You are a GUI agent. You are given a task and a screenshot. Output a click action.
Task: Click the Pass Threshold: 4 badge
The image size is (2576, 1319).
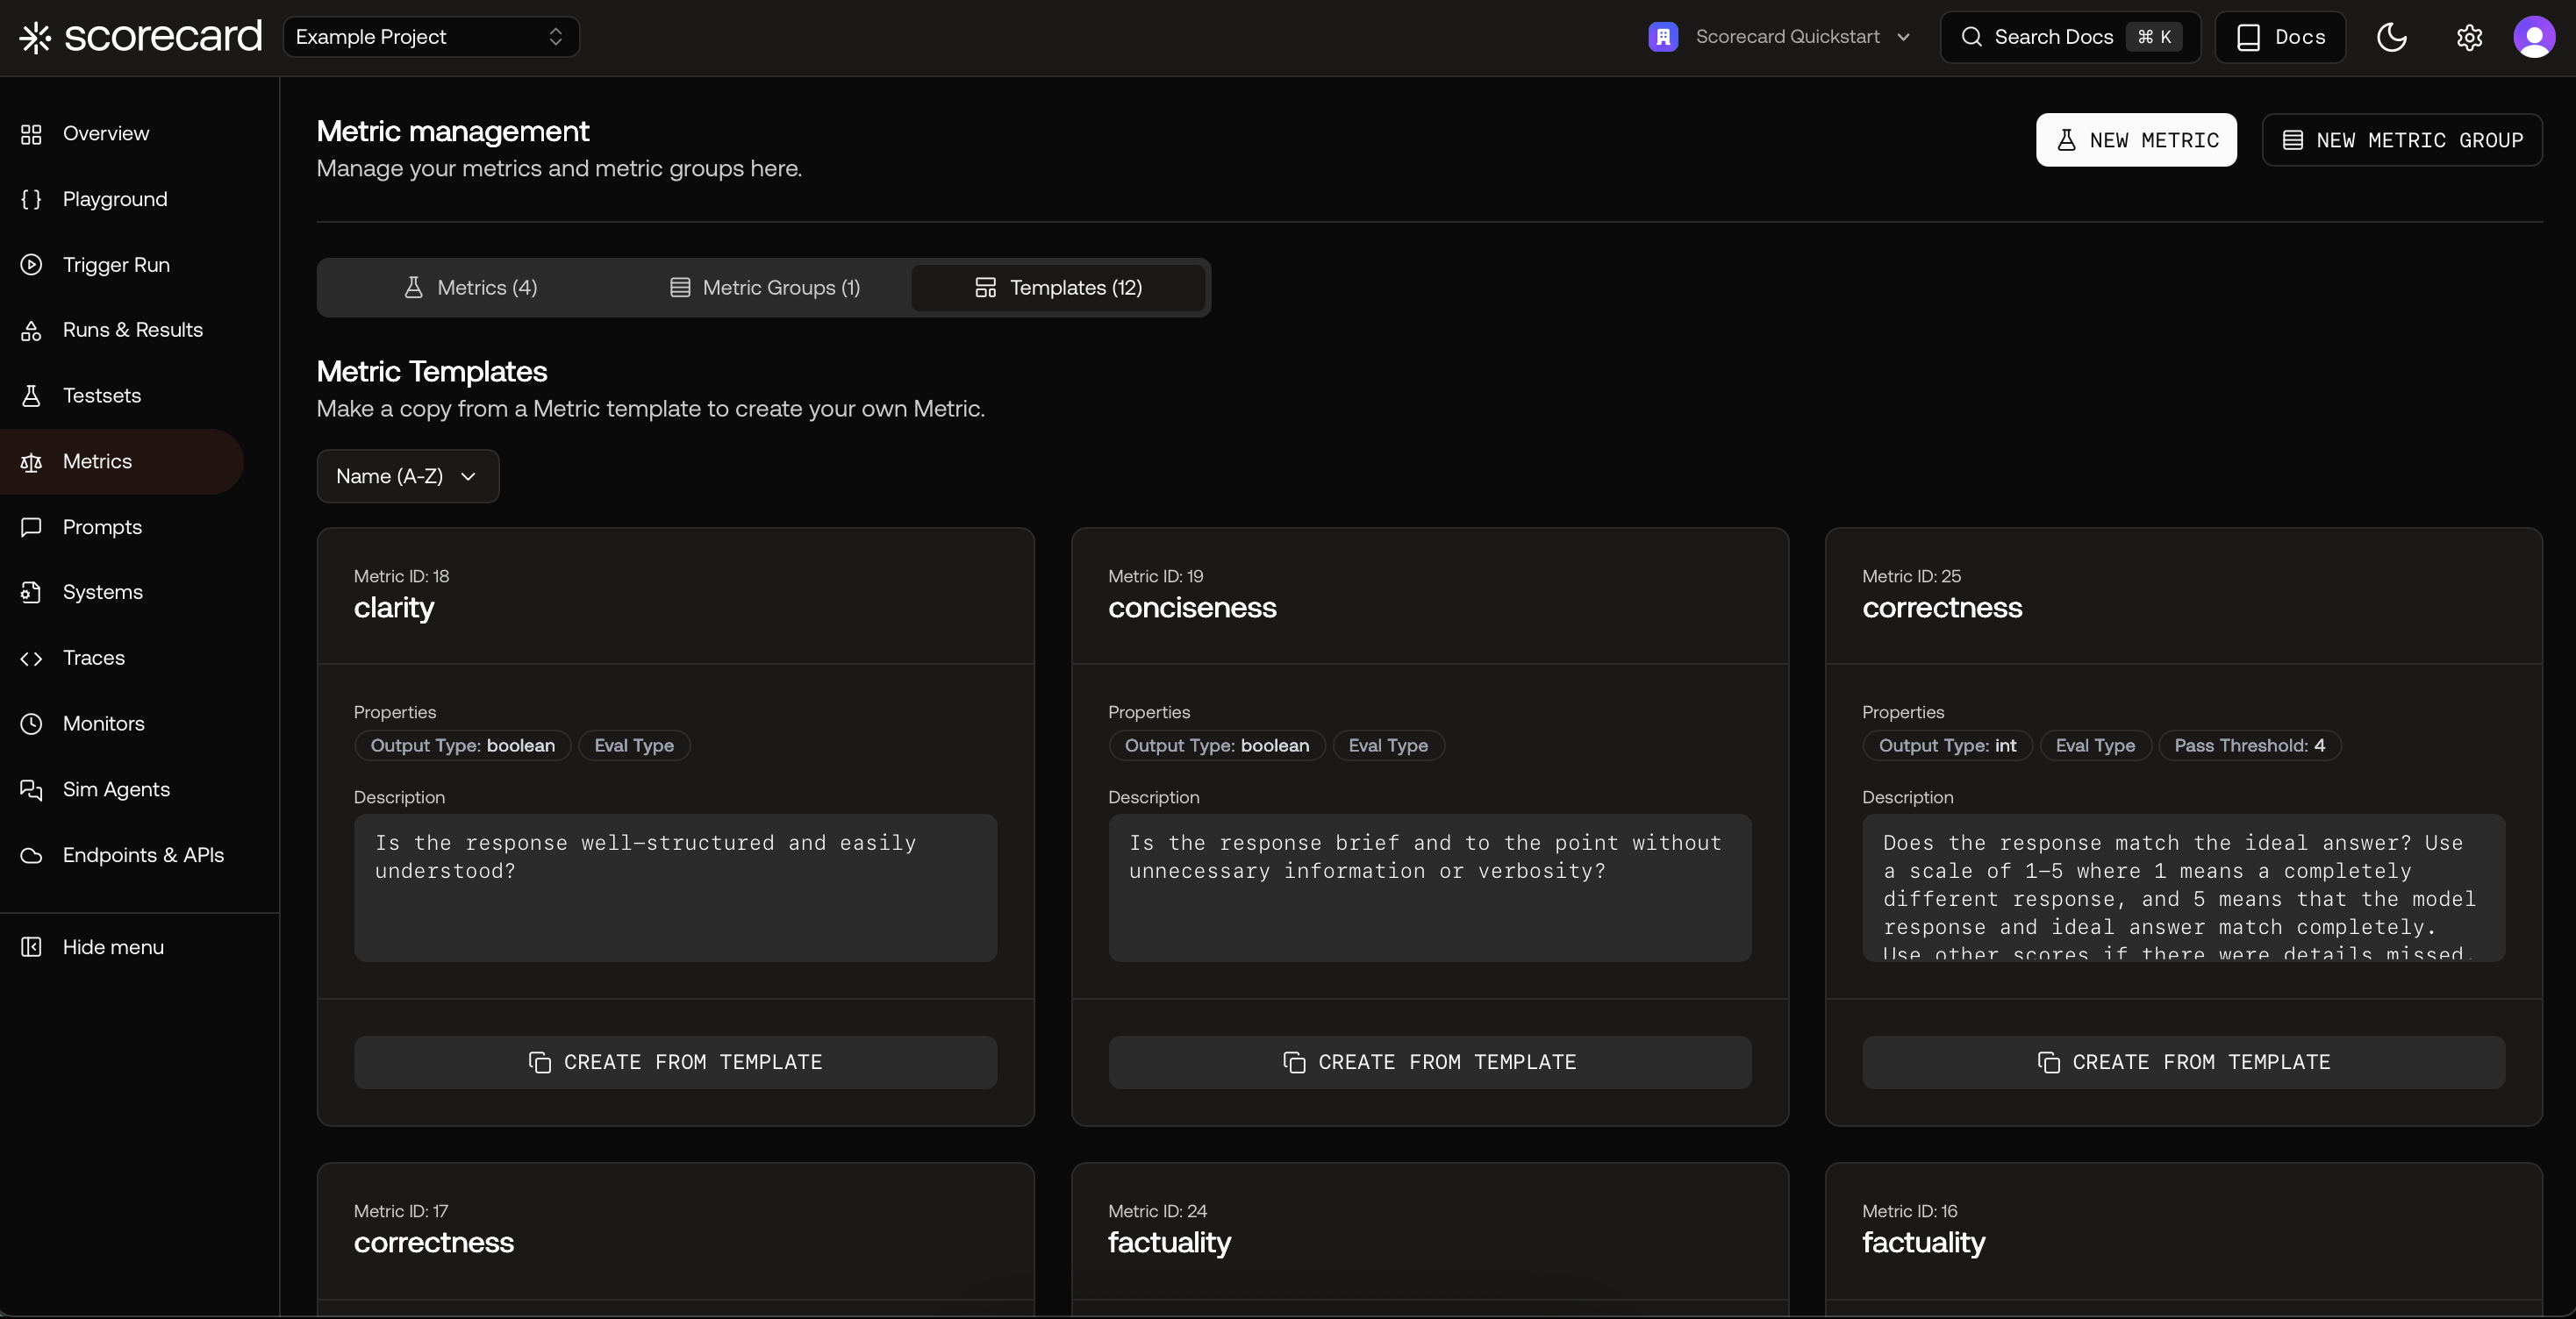(2249, 745)
